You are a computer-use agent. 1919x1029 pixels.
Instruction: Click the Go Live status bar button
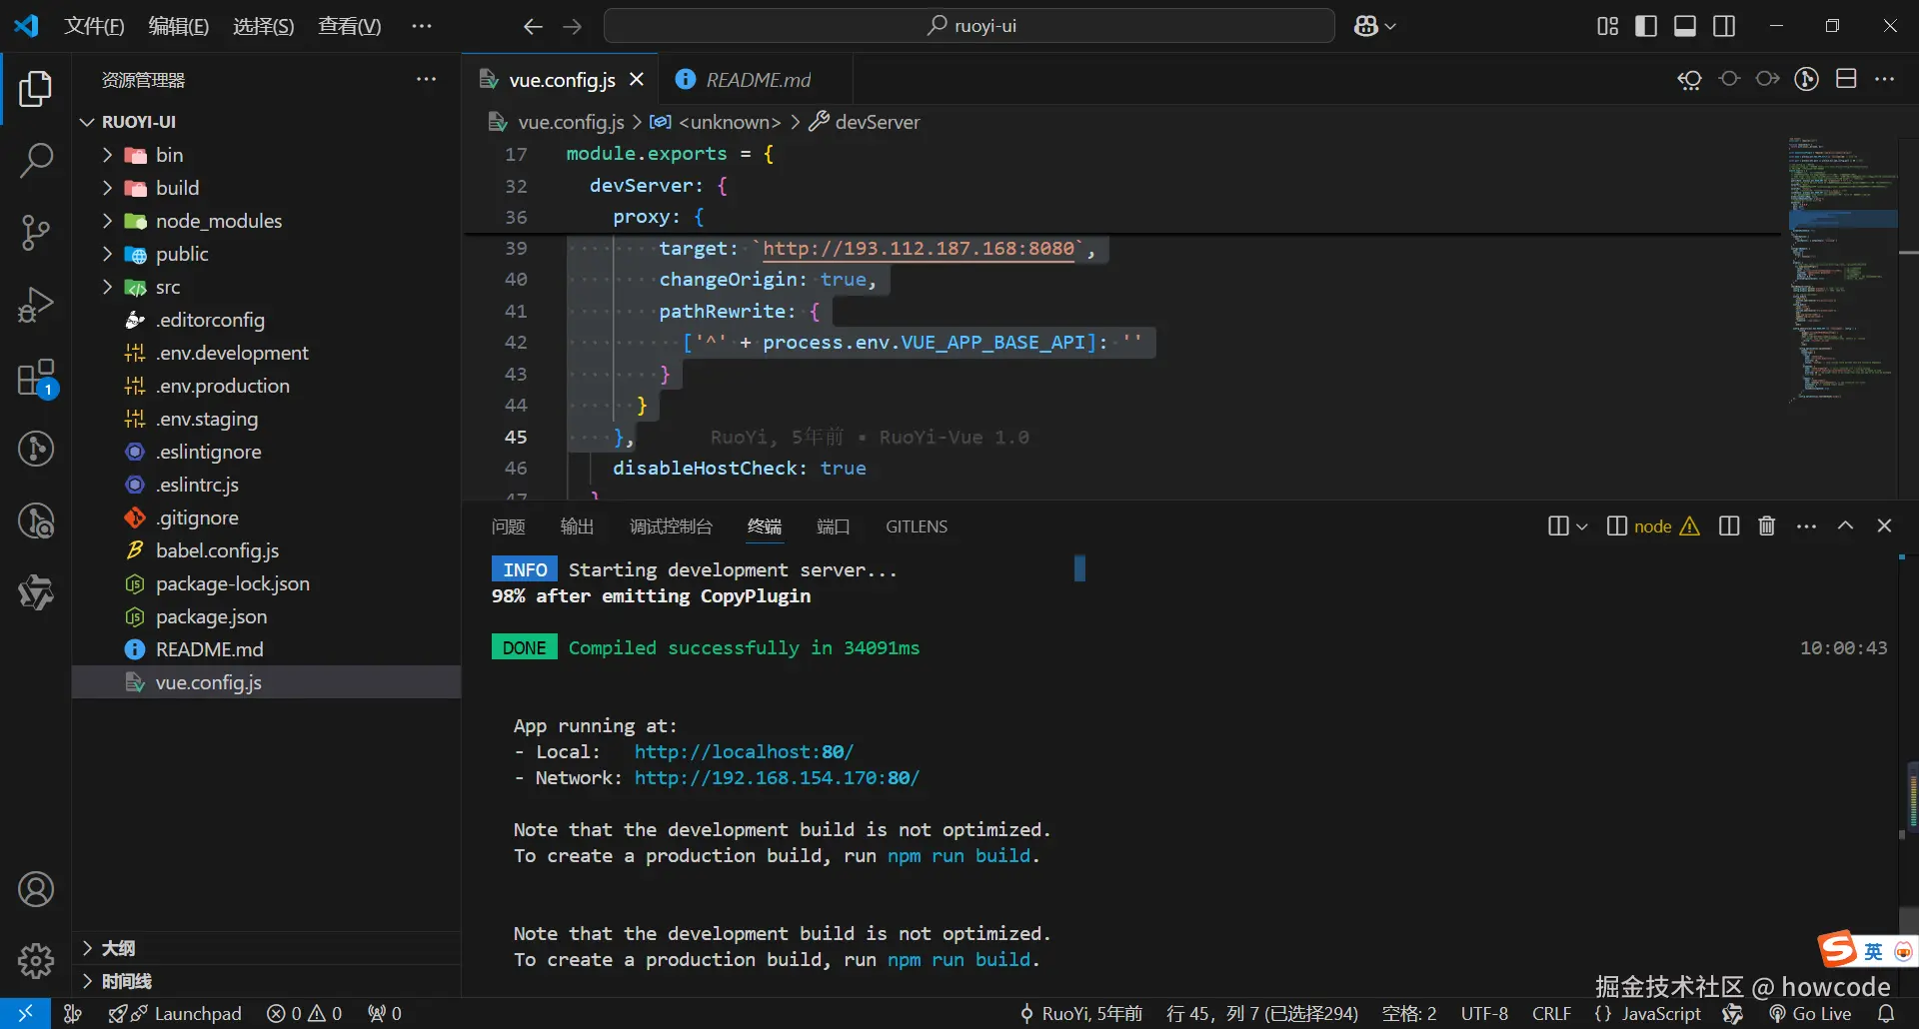tap(1810, 1013)
